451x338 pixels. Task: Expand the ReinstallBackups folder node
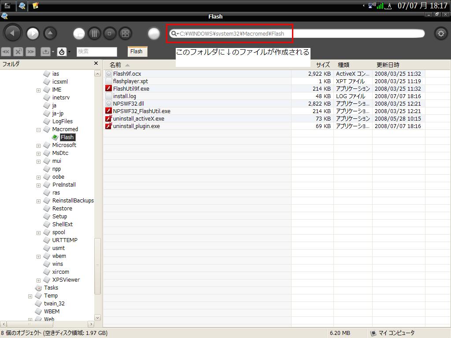(x=38, y=201)
